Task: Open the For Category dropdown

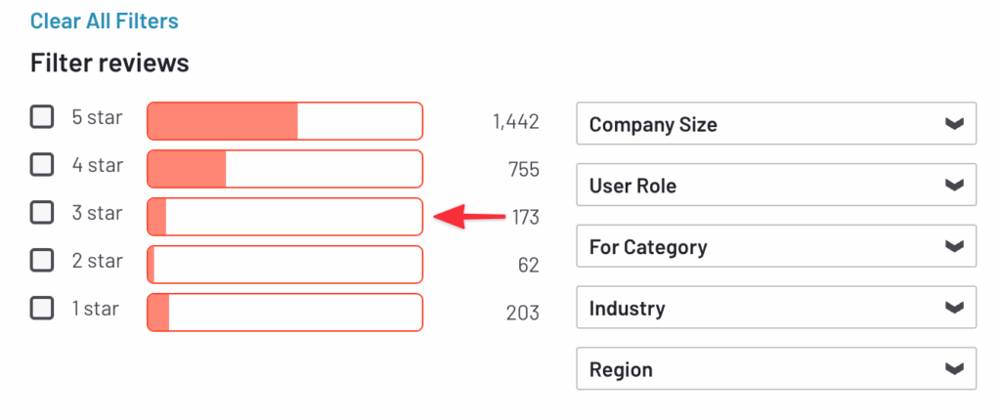Action: coord(775,247)
